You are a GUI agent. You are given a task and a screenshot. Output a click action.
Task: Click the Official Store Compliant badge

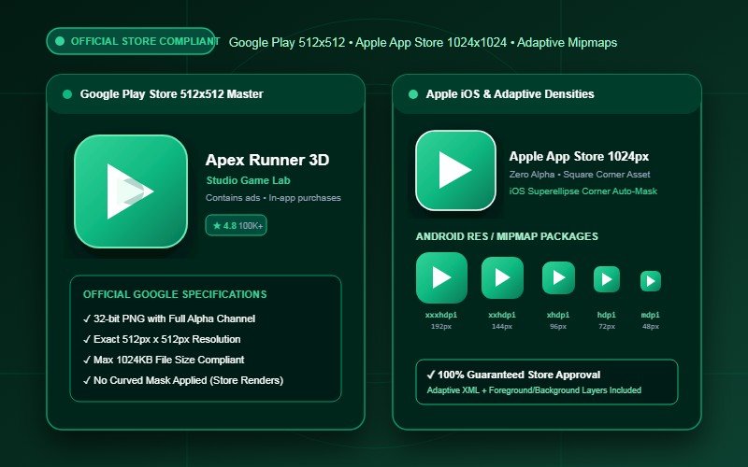tap(131, 41)
